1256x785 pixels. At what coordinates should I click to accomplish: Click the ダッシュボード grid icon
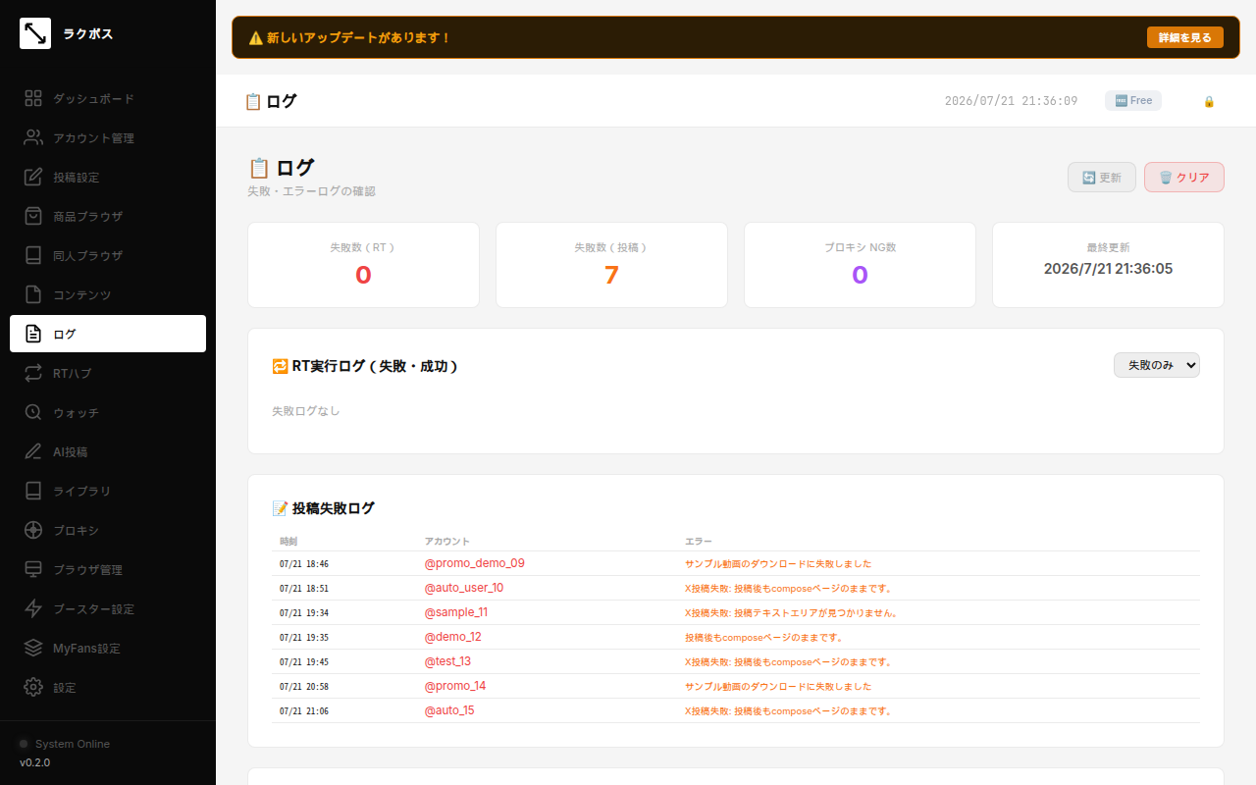point(33,98)
